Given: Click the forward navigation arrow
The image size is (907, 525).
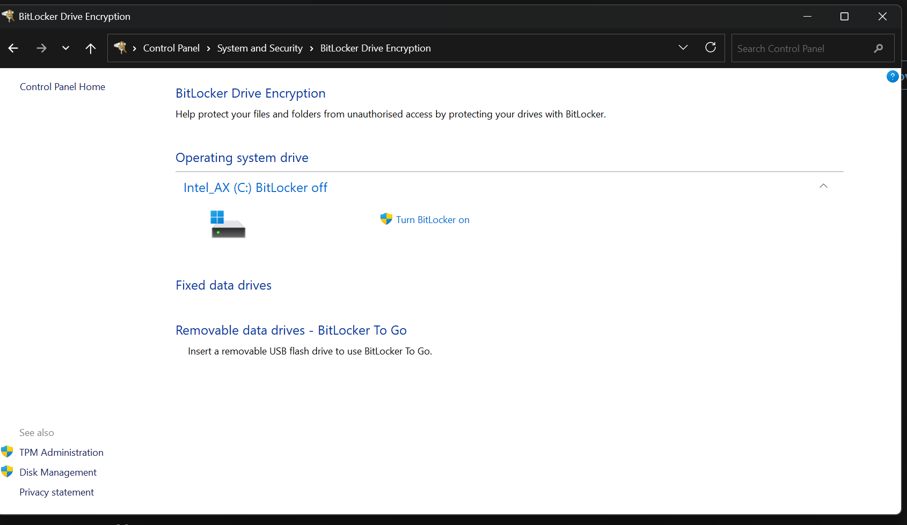Looking at the screenshot, I should (x=41, y=48).
